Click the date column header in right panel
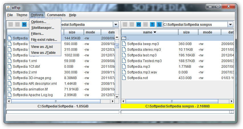The height and width of the screenshot is (129, 243). click(227, 32)
